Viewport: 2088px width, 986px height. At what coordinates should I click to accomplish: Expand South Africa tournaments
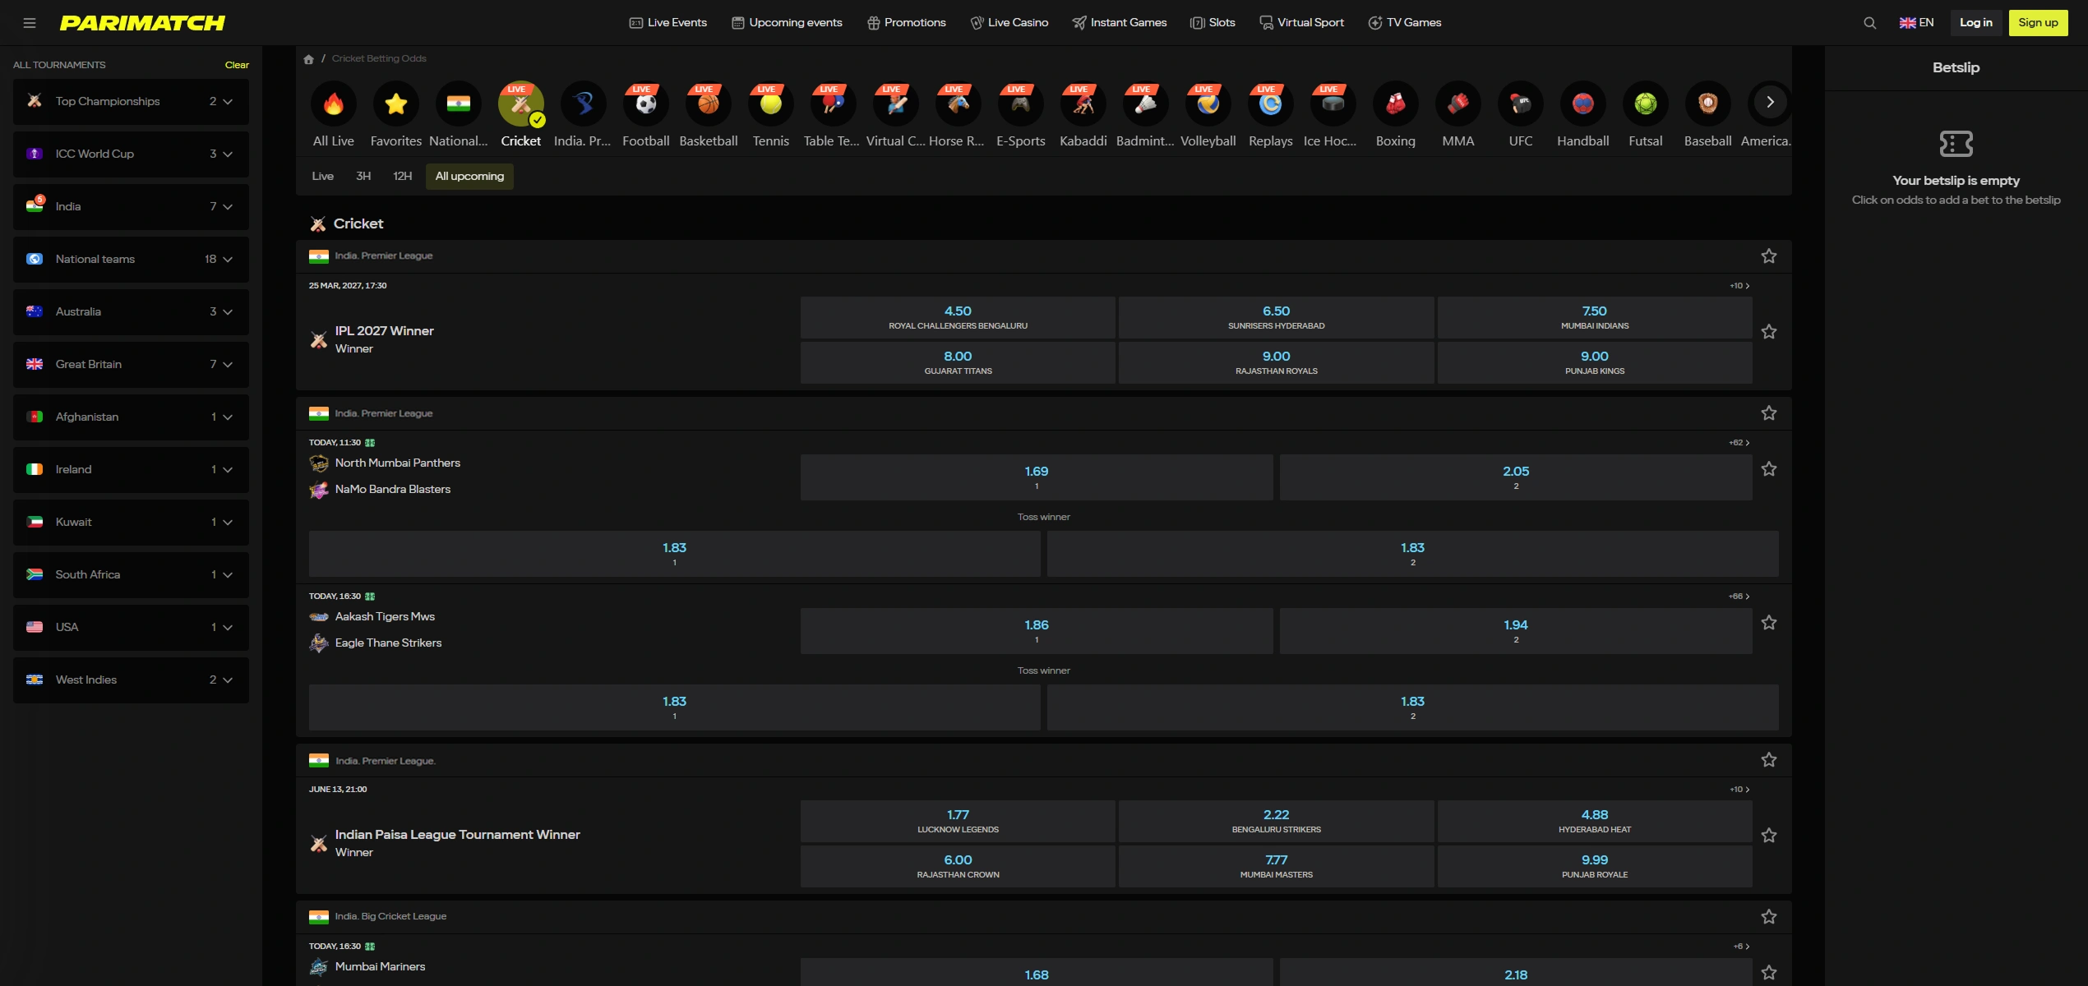(131, 575)
